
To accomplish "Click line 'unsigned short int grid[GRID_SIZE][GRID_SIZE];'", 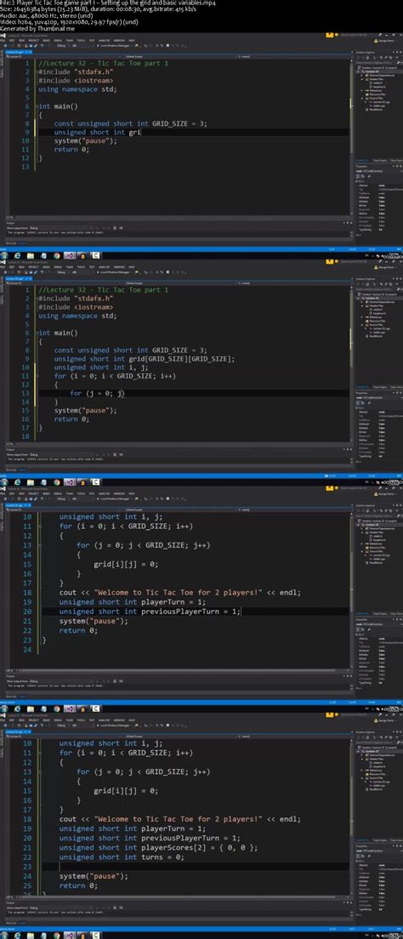I will point(145,359).
